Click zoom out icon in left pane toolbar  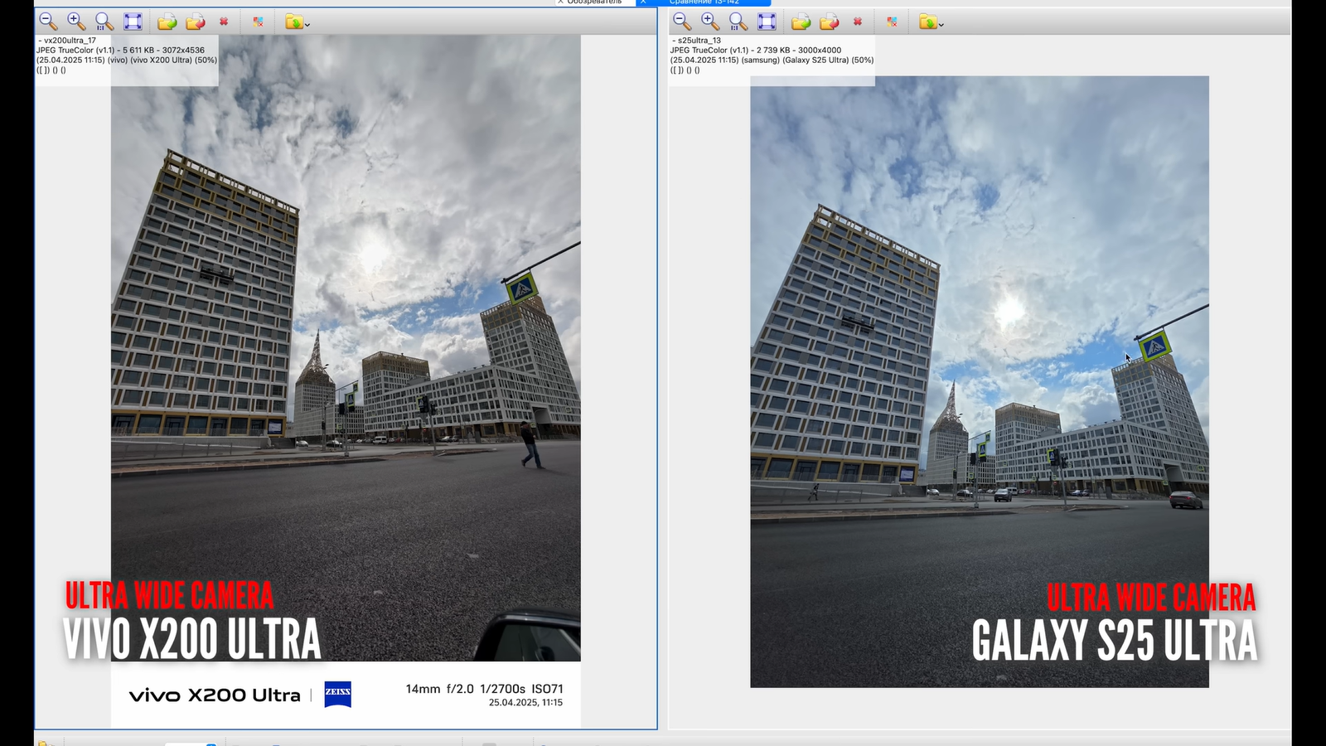click(x=47, y=22)
